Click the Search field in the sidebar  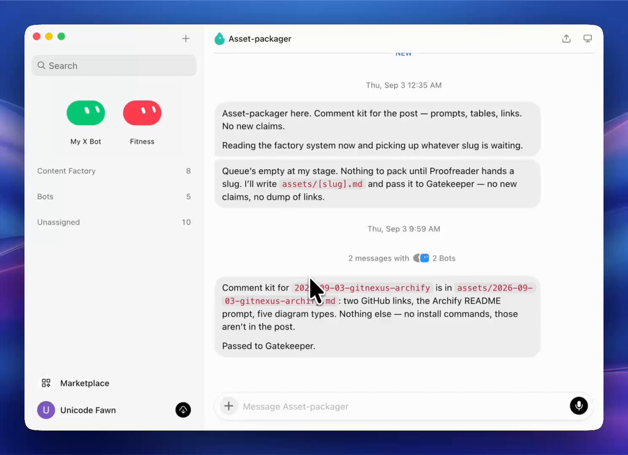coord(114,66)
